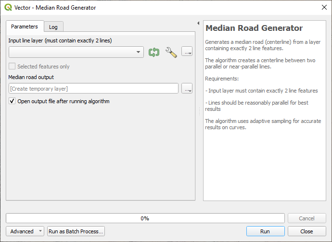Uncheck Open output file after running algorithm
This screenshot has width=332, height=242.
12,101
